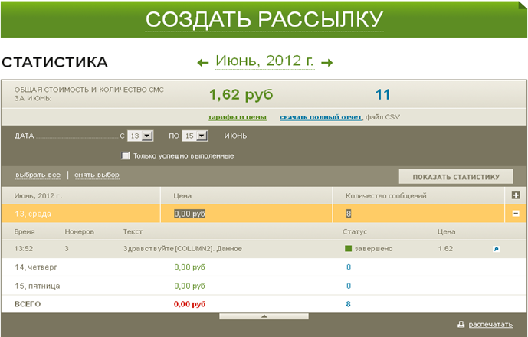The width and height of the screenshot is (528, 337).
Task: Go to previous month with left arrow
Action: (x=203, y=62)
